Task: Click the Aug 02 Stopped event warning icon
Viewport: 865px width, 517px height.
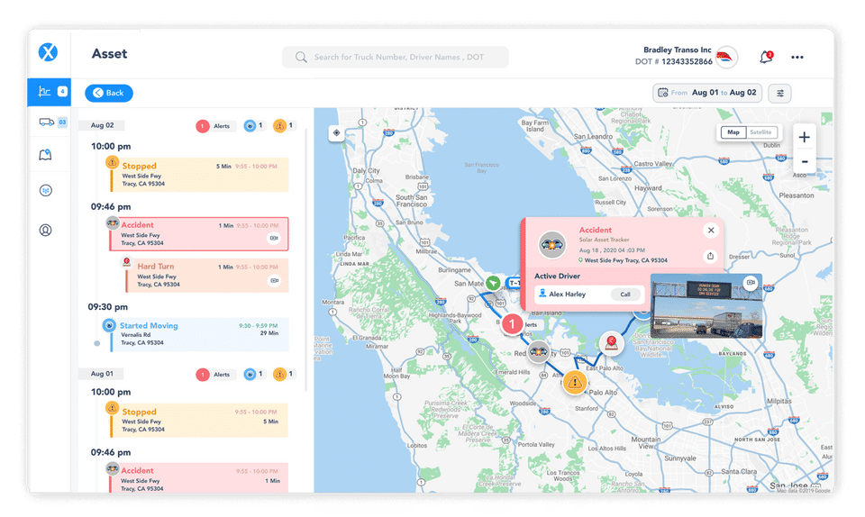Action: tap(112, 162)
